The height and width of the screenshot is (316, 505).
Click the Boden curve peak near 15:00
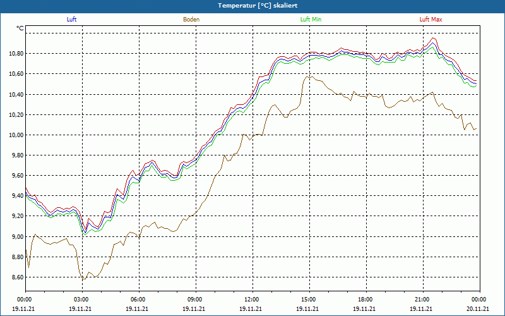click(309, 76)
